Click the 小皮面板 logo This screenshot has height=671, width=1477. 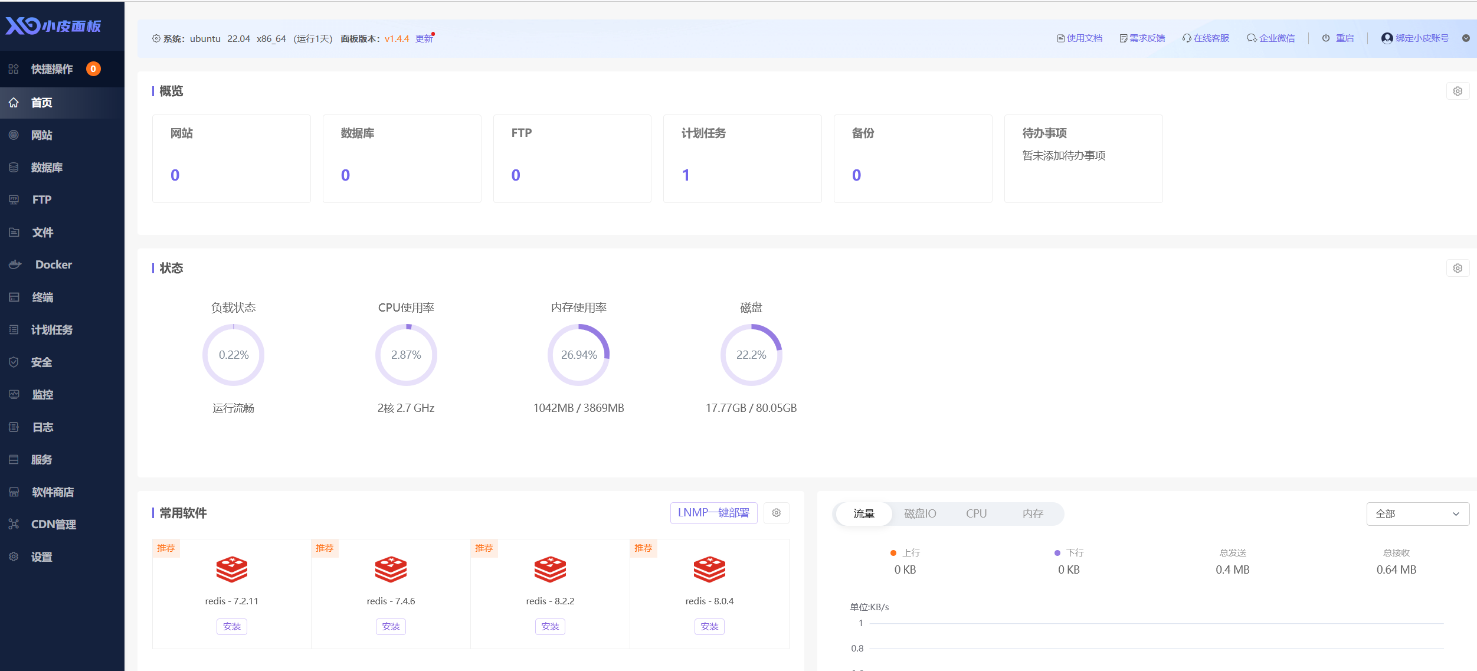[53, 25]
